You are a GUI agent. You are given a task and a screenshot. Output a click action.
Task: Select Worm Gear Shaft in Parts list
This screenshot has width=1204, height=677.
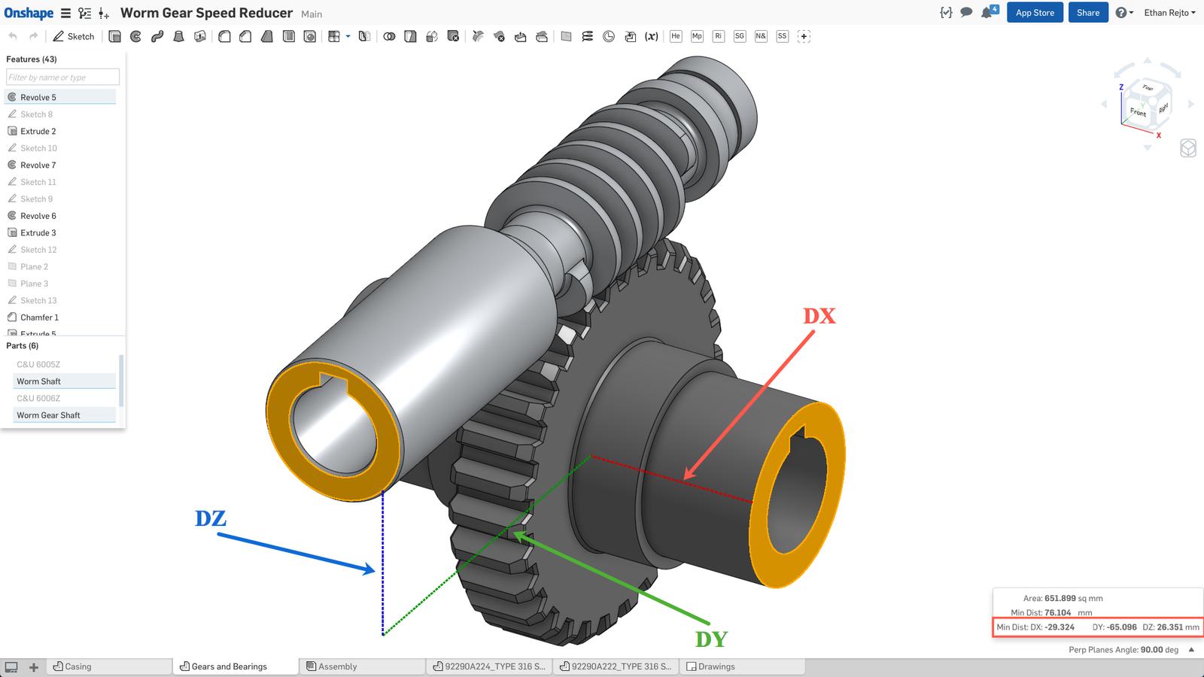pos(49,415)
